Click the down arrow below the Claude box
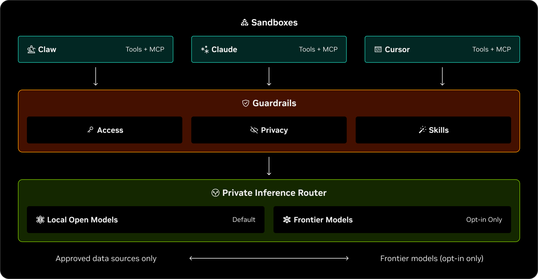Viewport: 538px width, 279px height. click(269, 76)
